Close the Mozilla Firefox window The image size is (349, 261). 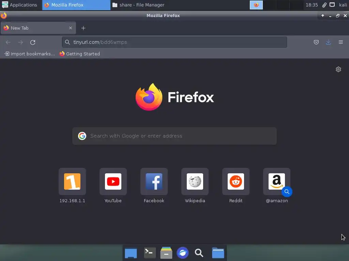click(x=345, y=16)
